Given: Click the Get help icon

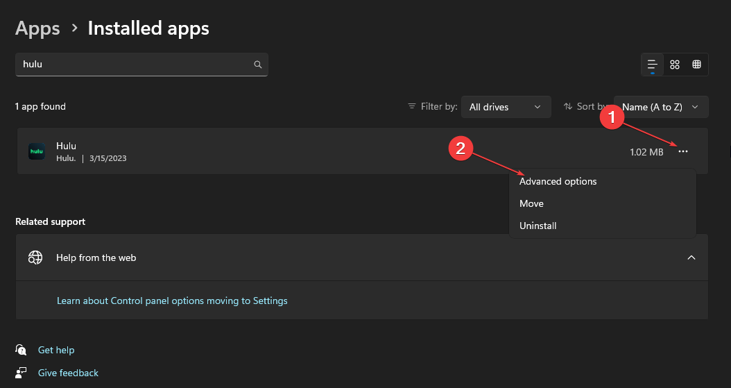Looking at the screenshot, I should pyautogui.click(x=21, y=350).
